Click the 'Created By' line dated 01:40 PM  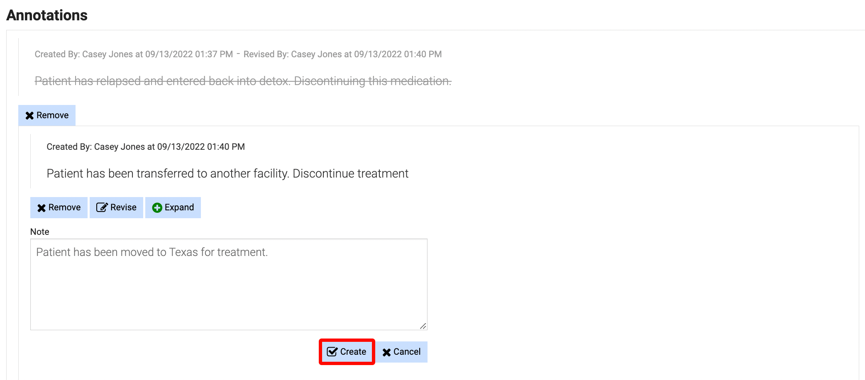(x=146, y=147)
